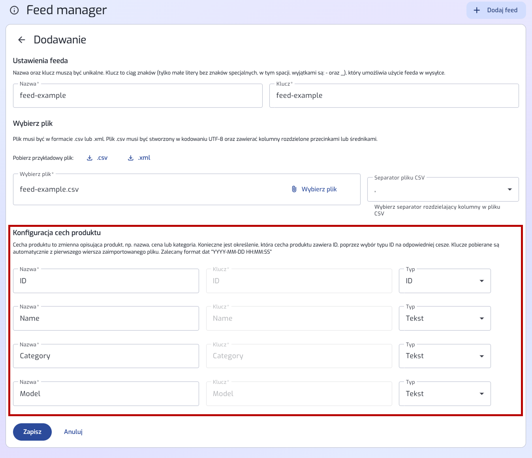This screenshot has width=532, height=458.
Task: Open the Typ dropdown for Model row
Action: click(x=444, y=394)
